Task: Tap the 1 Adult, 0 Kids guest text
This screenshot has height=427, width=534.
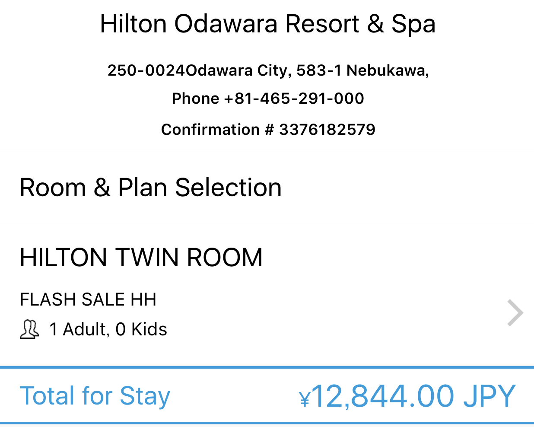Action: [x=108, y=329]
